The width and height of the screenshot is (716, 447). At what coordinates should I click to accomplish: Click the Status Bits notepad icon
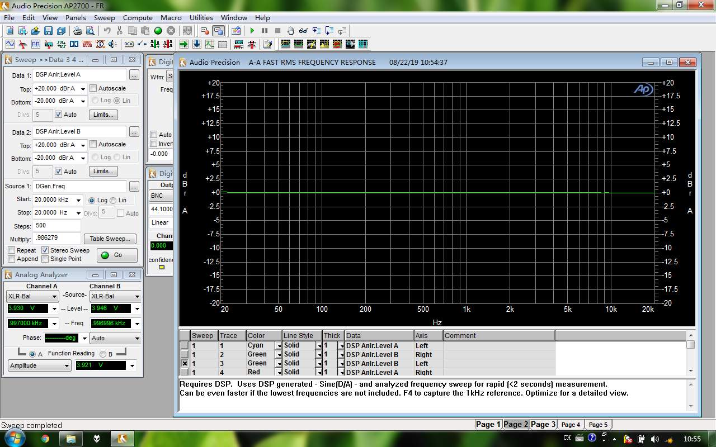pyautogui.click(x=267, y=44)
